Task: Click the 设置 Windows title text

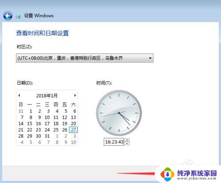Action: pos(39,16)
